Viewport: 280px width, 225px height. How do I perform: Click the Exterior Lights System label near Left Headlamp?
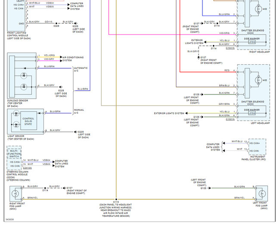pos(169,113)
